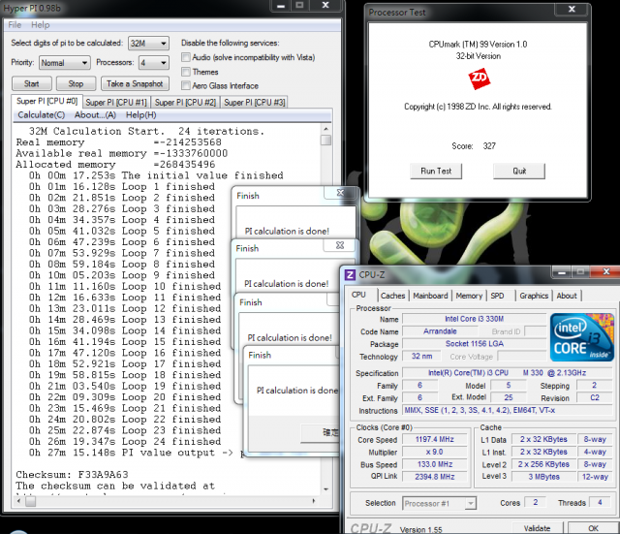Switch to Super PI [CPU #2] tab
Viewport: 620px width, 534px height.
coord(185,103)
